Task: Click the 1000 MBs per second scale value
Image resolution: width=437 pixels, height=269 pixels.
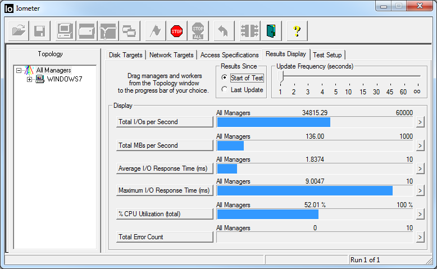Action: 406,136
